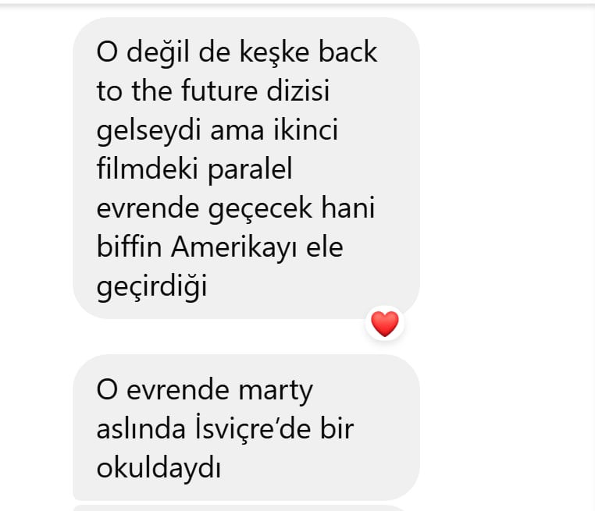Click the red heart reaction icon
Screen dimensions: 595x511
pos(385,324)
